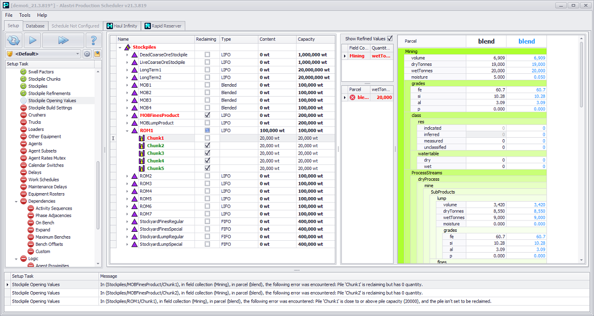Screen dimensions: 594x316
Task: Expand the LongTerm1 stockpile row
Action: pos(127,70)
